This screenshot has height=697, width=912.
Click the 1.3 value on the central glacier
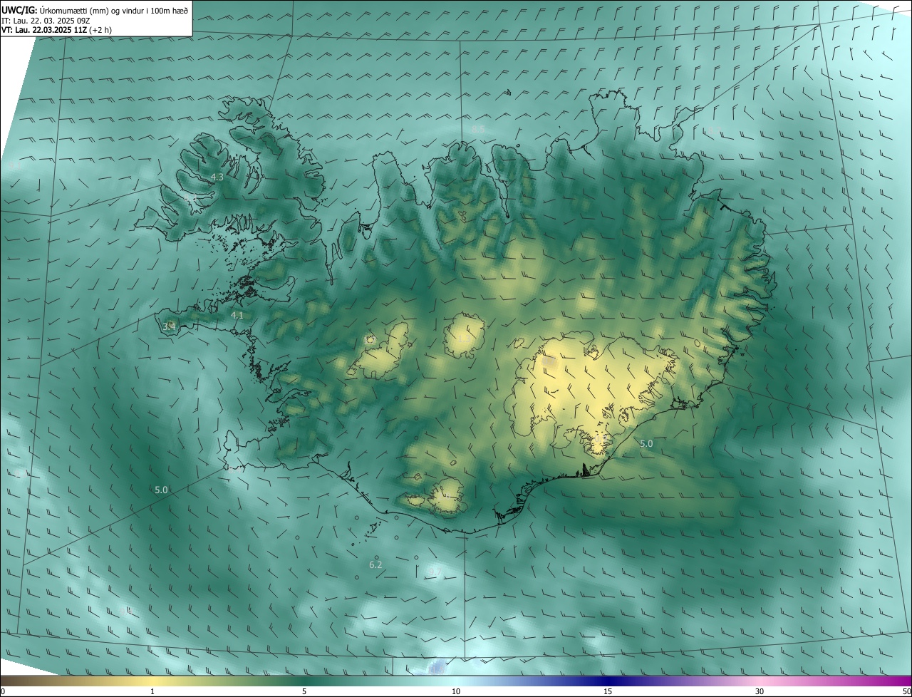click(x=464, y=338)
